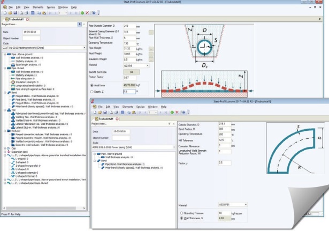
Task: Select the Operating Pressure radio button
Action: click(182, 213)
